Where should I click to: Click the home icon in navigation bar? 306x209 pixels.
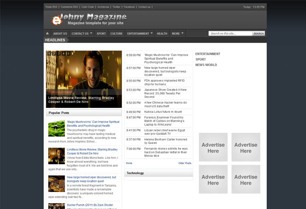coord(47,33)
